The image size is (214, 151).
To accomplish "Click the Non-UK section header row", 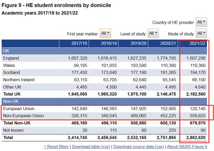I will tap(104, 101).
